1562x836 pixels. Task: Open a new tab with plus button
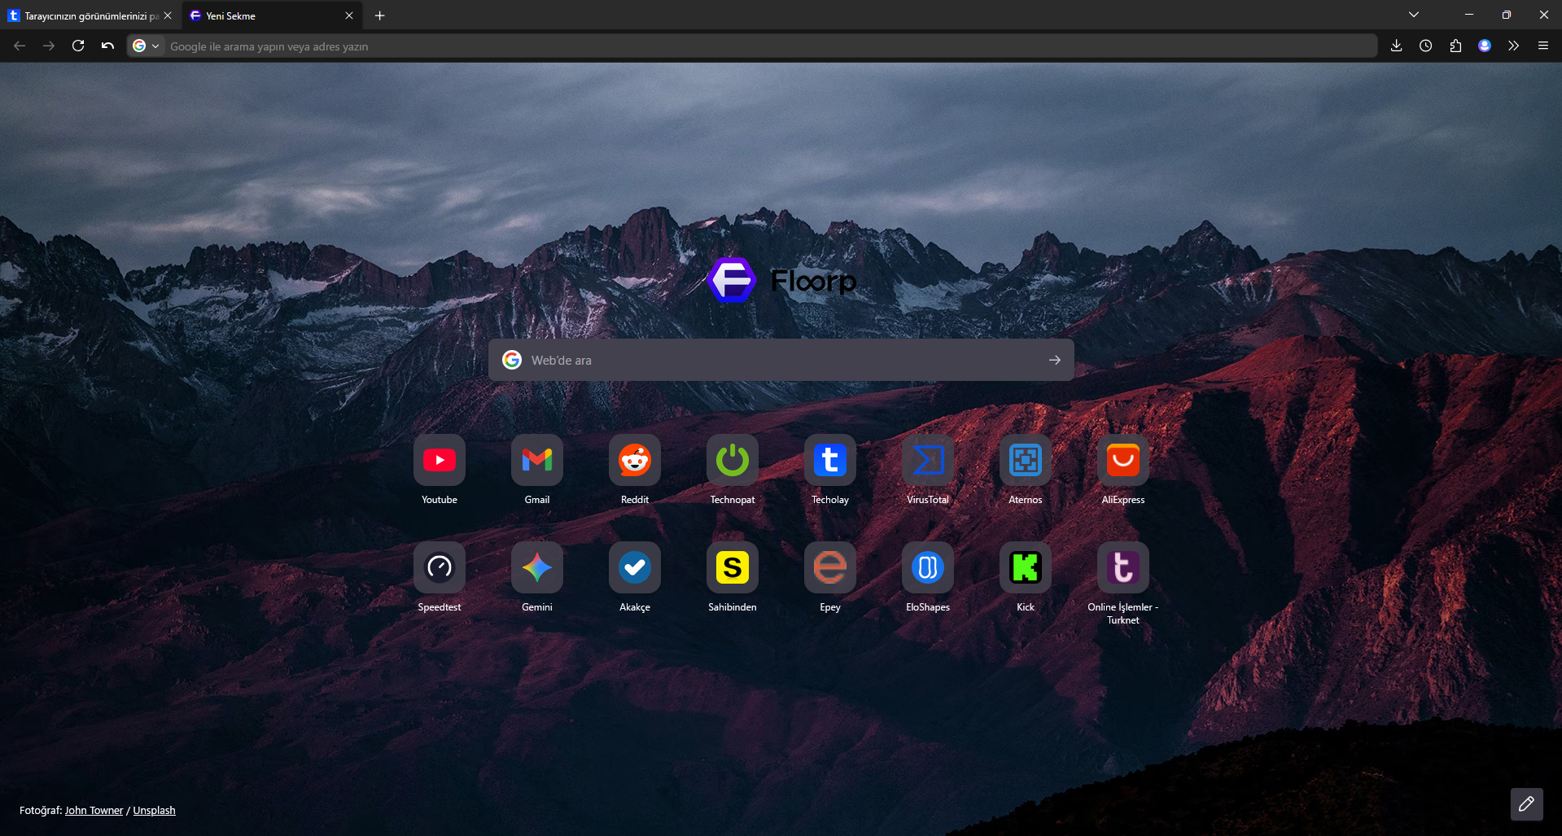[379, 15]
